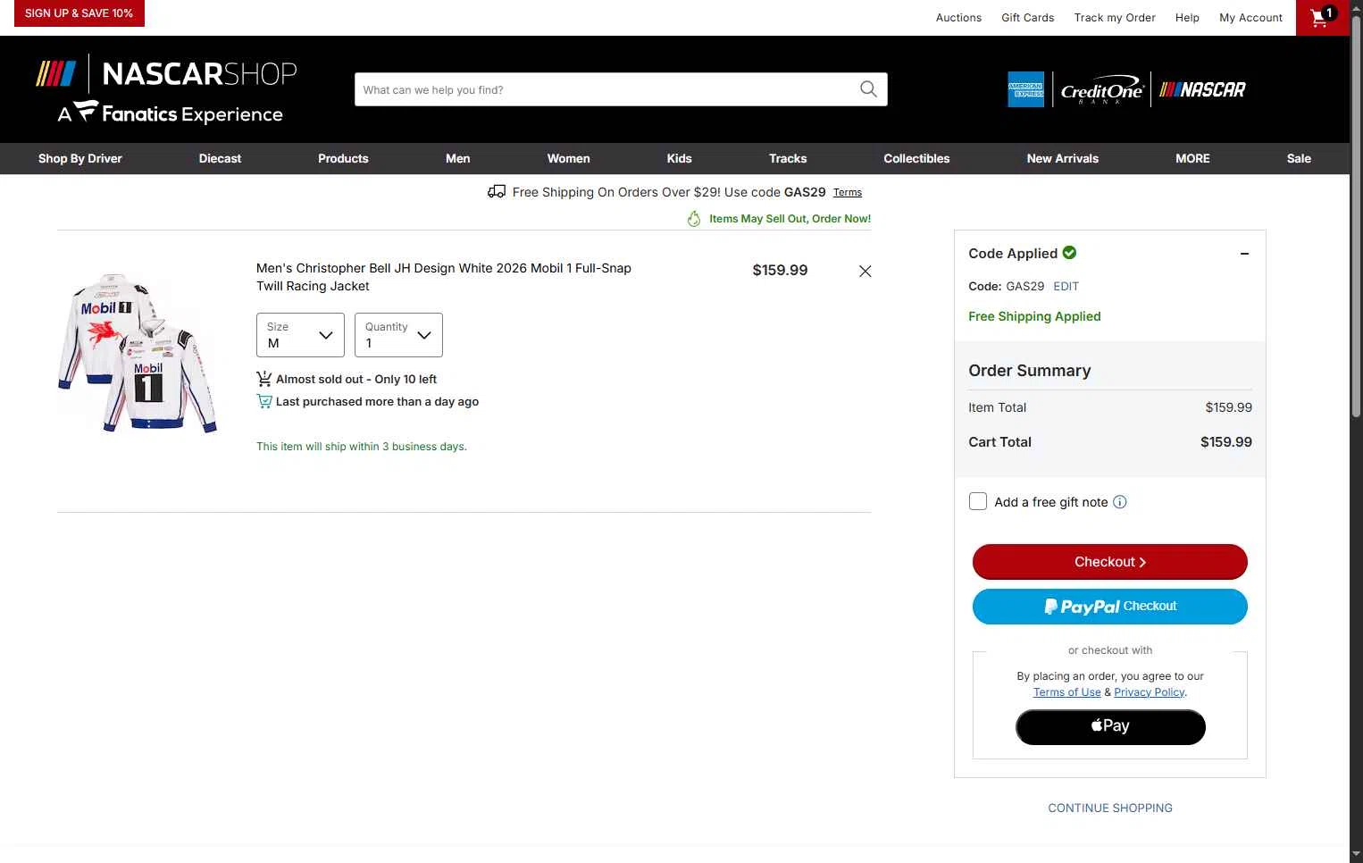Click the almost sold out cart icon
The width and height of the screenshot is (1363, 863).
264,379
